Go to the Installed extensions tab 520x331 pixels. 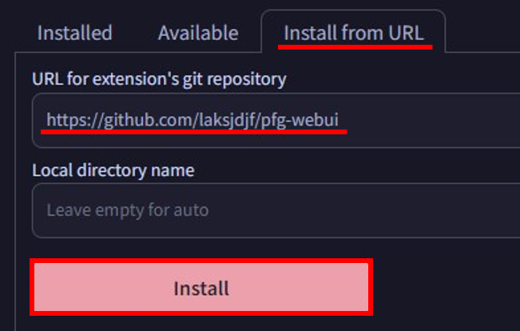click(74, 33)
